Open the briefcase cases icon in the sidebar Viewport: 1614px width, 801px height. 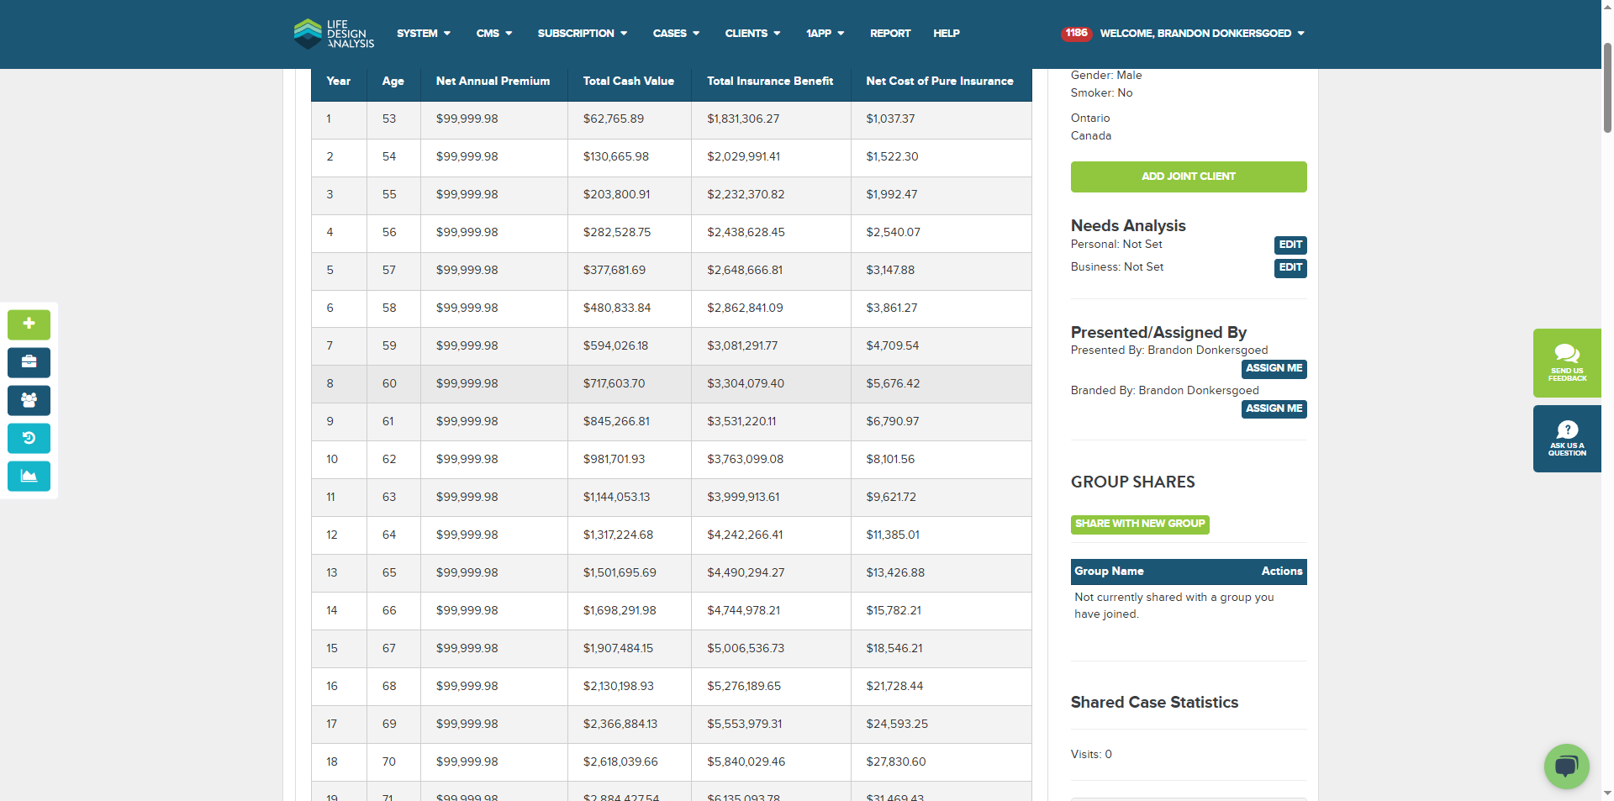pos(29,362)
